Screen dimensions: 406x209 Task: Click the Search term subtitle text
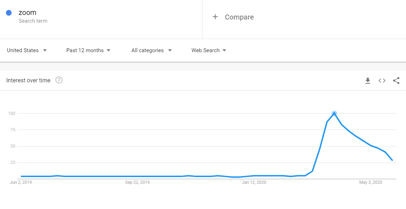33,21
